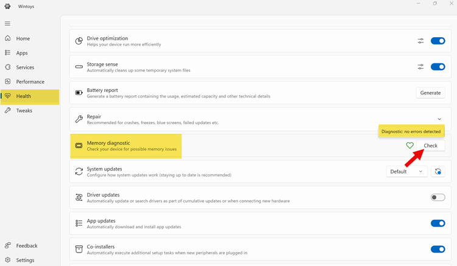This screenshot has width=457, height=266.
Task: Click the Repair wrench icon
Action: pos(79,119)
